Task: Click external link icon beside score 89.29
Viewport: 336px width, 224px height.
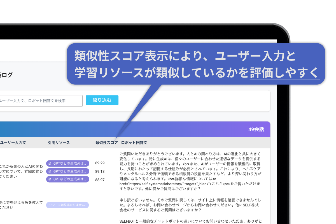Action: pos(50,163)
